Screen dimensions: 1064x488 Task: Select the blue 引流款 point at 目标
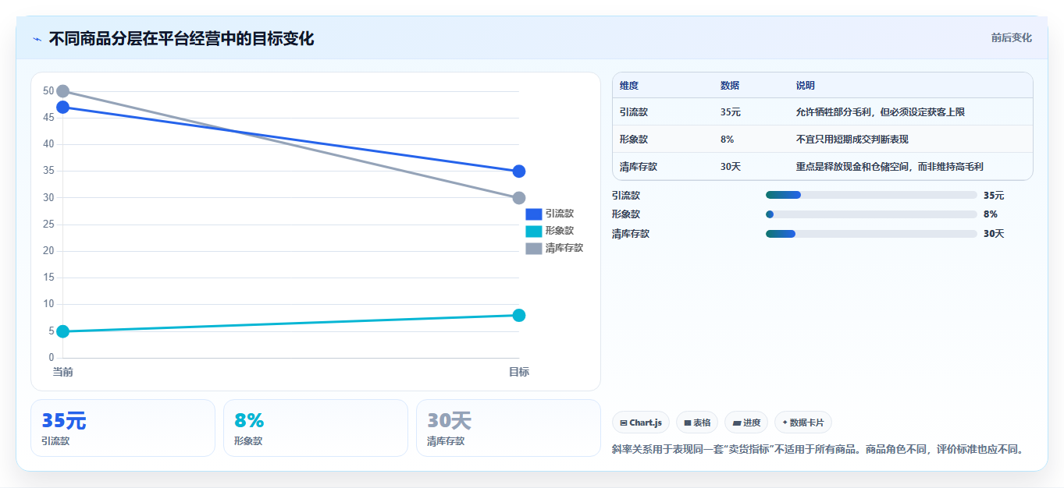coord(519,171)
